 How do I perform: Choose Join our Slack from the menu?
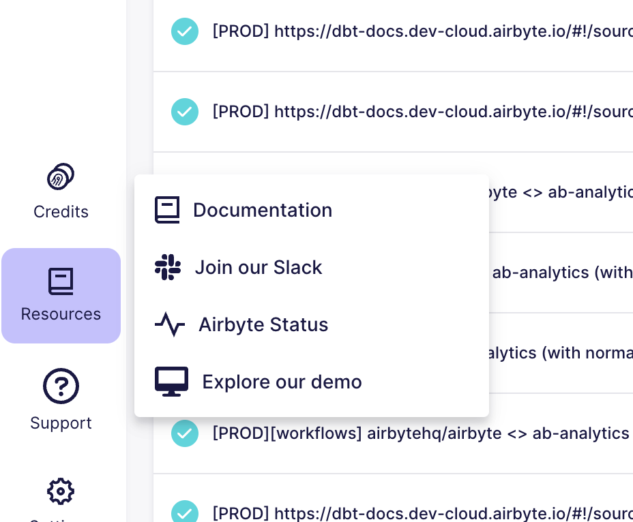(259, 267)
